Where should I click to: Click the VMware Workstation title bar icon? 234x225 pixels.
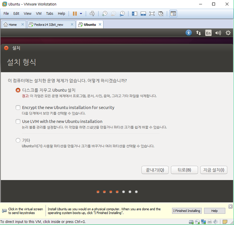point(5,4)
